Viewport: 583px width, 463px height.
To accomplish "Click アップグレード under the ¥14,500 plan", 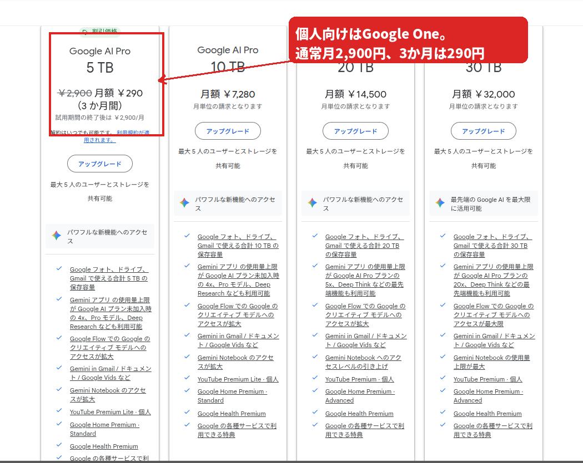I will pyautogui.click(x=355, y=131).
